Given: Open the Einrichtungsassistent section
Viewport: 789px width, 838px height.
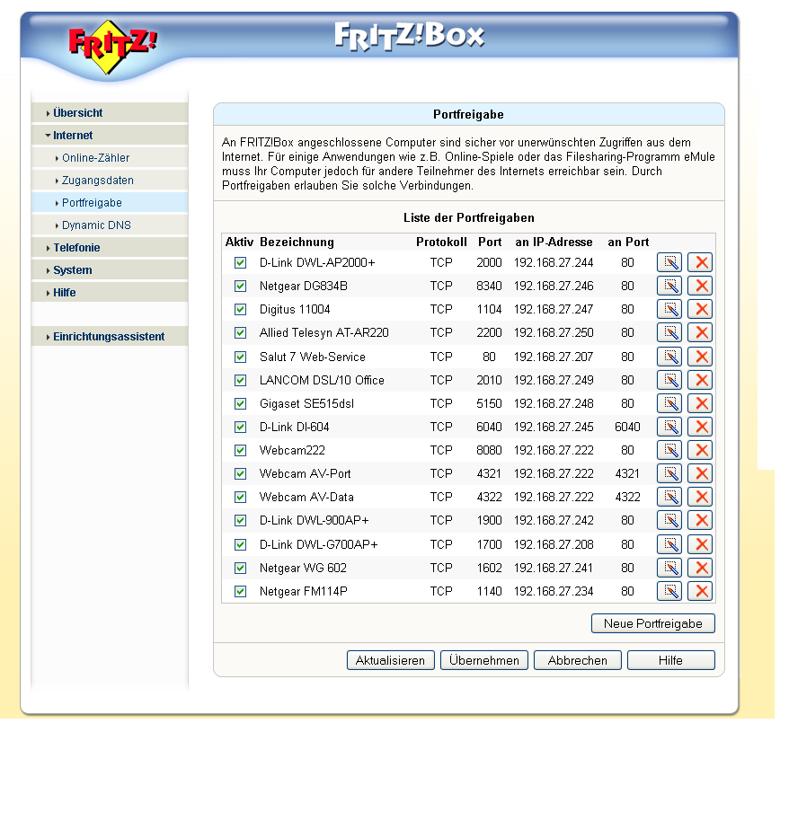Looking at the screenshot, I should click(110, 336).
